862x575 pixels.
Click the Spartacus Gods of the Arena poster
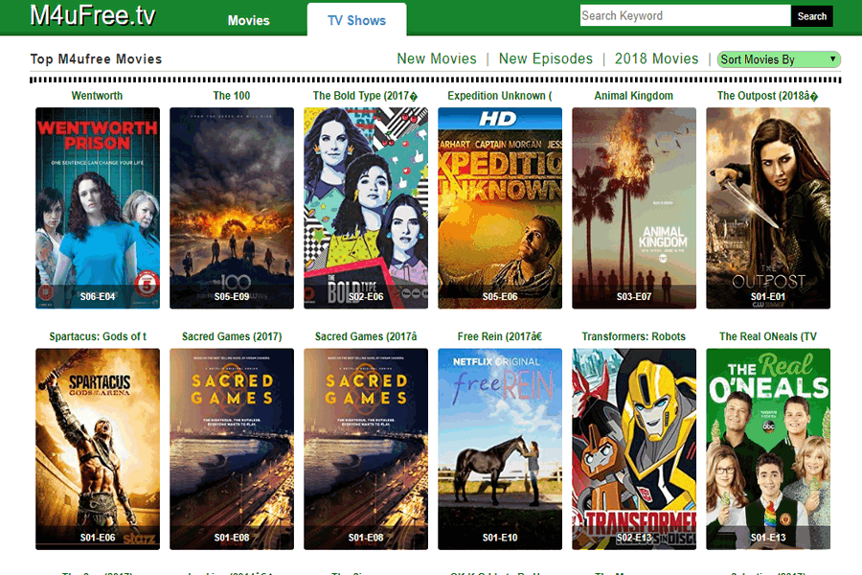tap(98, 448)
